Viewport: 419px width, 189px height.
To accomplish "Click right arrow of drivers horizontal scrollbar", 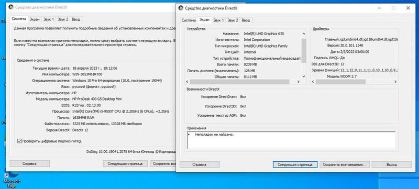I will tap(396, 82).
